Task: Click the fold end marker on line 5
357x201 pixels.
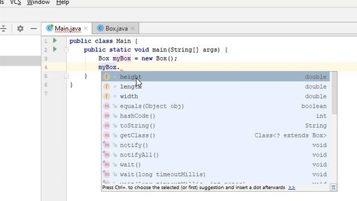Action: [x=66, y=76]
